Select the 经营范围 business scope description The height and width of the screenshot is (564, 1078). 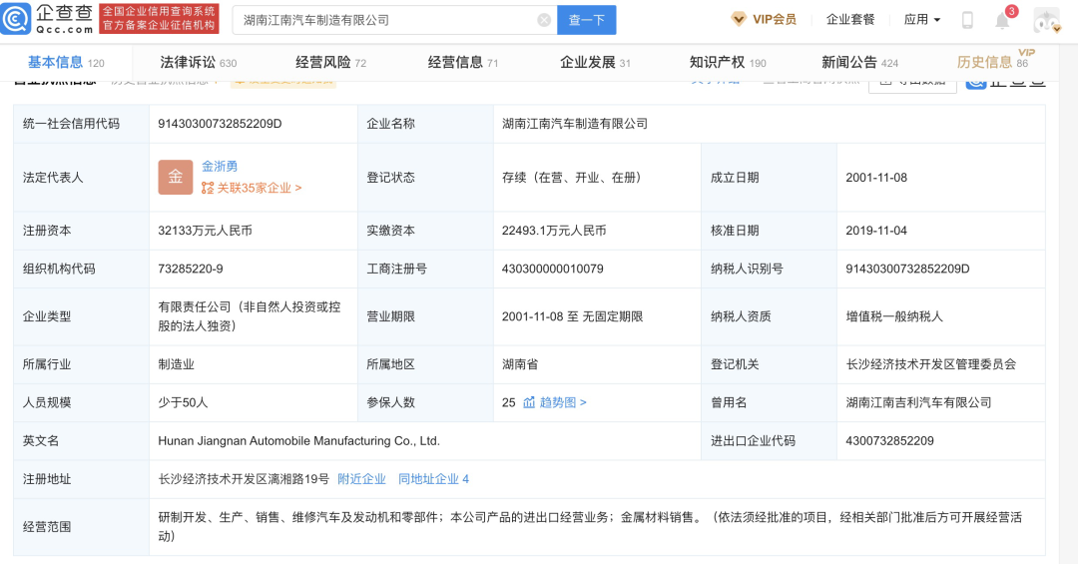tap(590, 526)
